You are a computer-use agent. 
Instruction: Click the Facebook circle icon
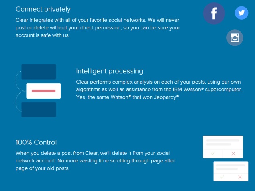214,13
